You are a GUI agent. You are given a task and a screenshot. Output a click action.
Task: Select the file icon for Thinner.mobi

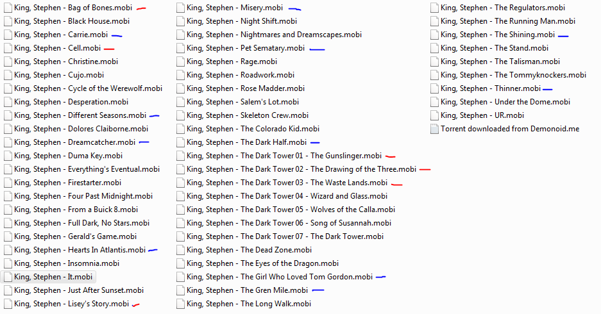pyautogui.click(x=434, y=88)
